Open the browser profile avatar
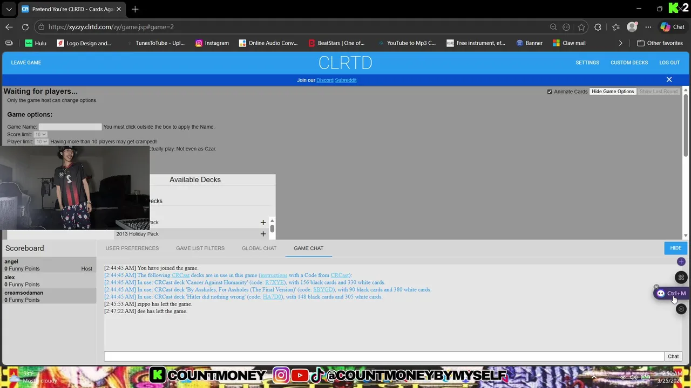This screenshot has height=388, width=691. pyautogui.click(x=632, y=27)
